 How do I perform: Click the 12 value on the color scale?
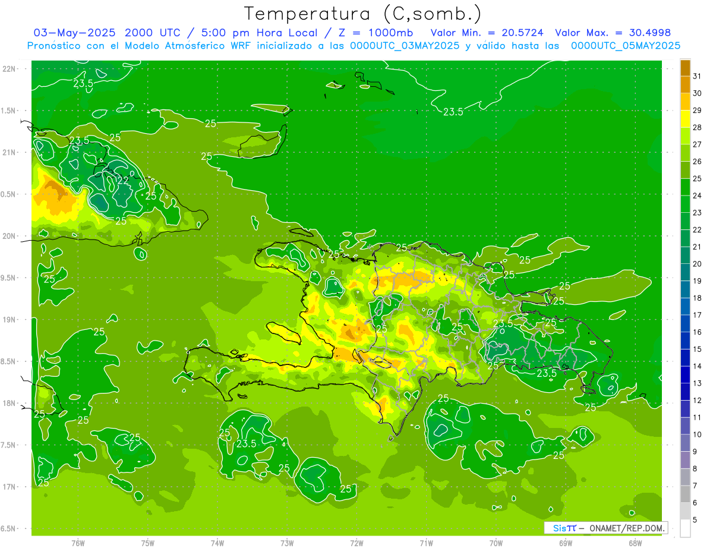(697, 400)
